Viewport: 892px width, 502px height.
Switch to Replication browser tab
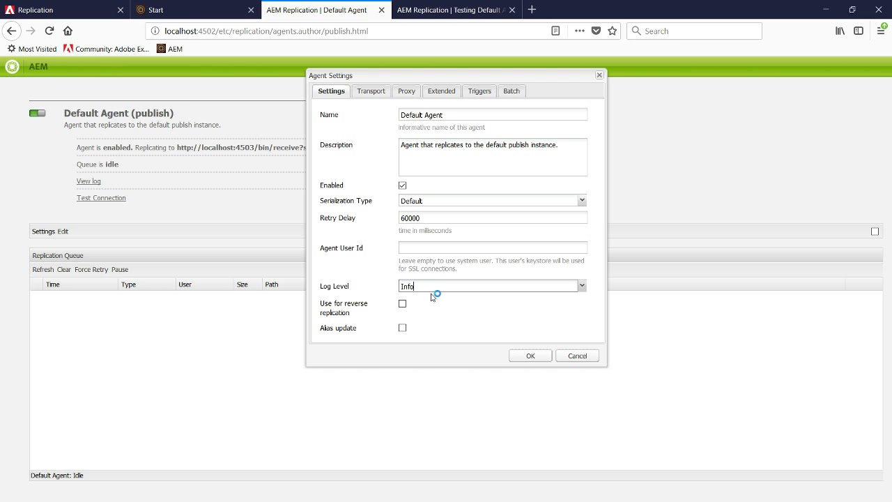(x=65, y=10)
